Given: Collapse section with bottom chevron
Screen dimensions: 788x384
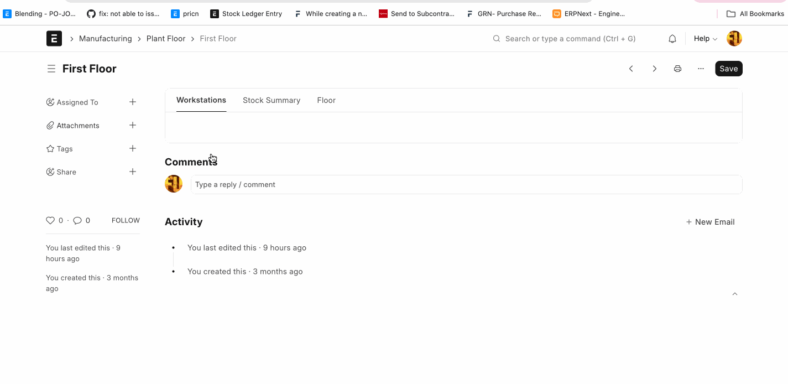Looking at the screenshot, I should click(734, 294).
